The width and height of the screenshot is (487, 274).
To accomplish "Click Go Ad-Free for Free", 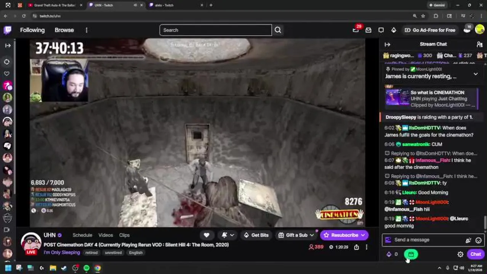I will pos(430,30).
